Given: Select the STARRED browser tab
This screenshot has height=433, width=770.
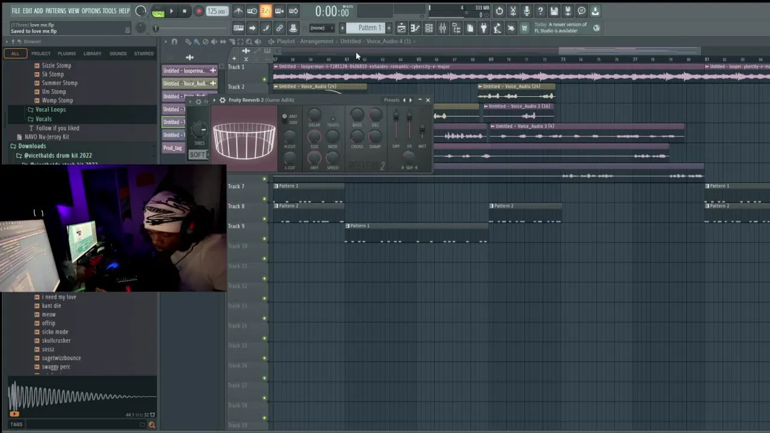Looking at the screenshot, I should click(144, 54).
